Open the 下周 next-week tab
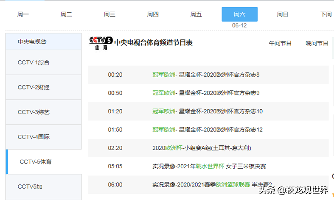 coord(326,14)
